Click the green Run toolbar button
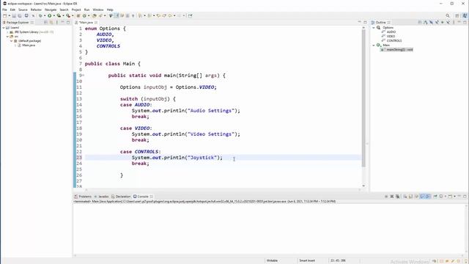 click(x=49, y=15)
